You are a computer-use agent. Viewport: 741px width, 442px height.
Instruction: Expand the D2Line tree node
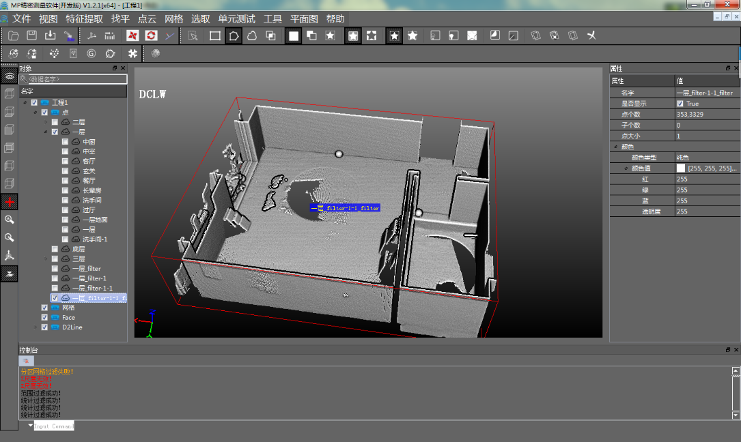tap(36, 327)
